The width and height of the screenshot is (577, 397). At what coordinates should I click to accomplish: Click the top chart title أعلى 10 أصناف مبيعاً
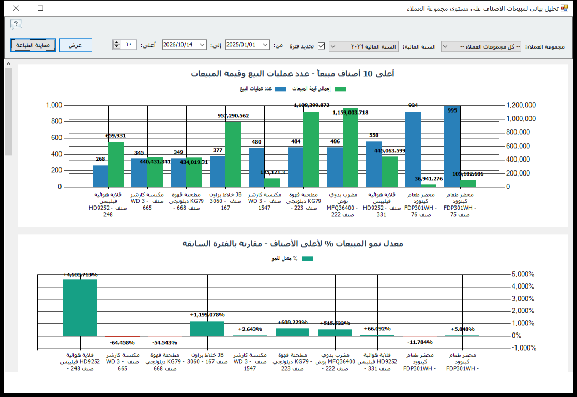click(293, 73)
